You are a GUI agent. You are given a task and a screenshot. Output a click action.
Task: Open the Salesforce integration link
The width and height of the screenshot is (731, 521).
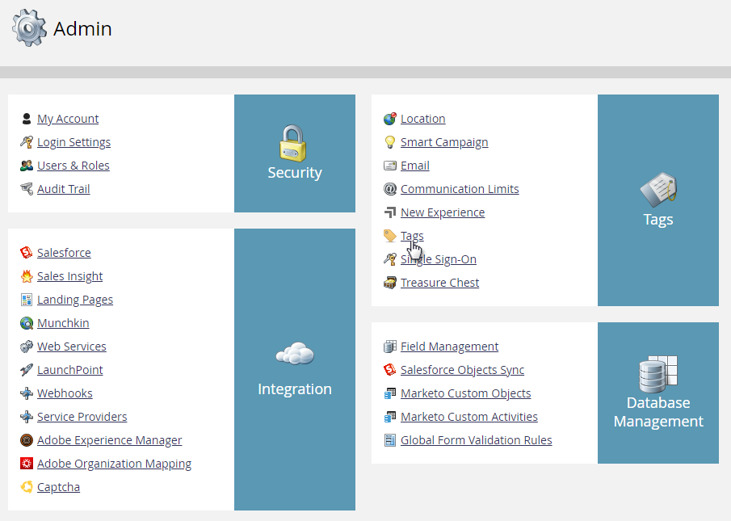64,253
